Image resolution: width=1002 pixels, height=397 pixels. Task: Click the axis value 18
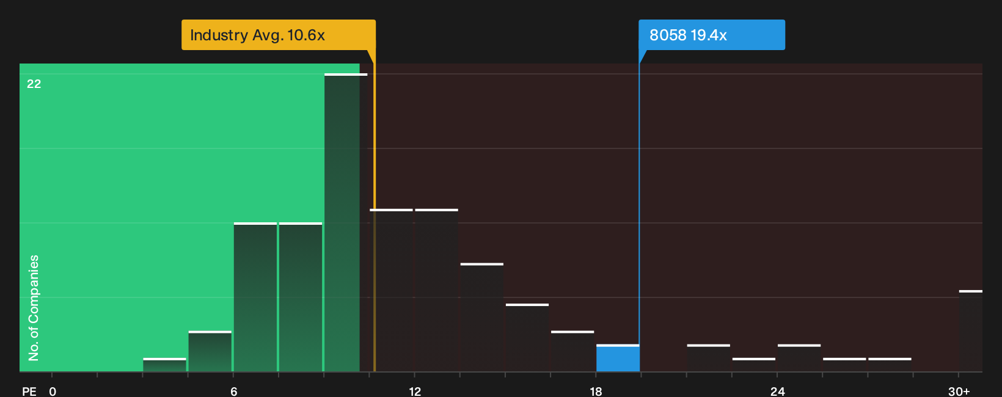596,392
